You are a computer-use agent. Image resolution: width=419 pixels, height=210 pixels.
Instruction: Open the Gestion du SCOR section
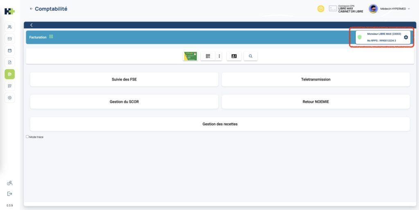click(x=124, y=102)
